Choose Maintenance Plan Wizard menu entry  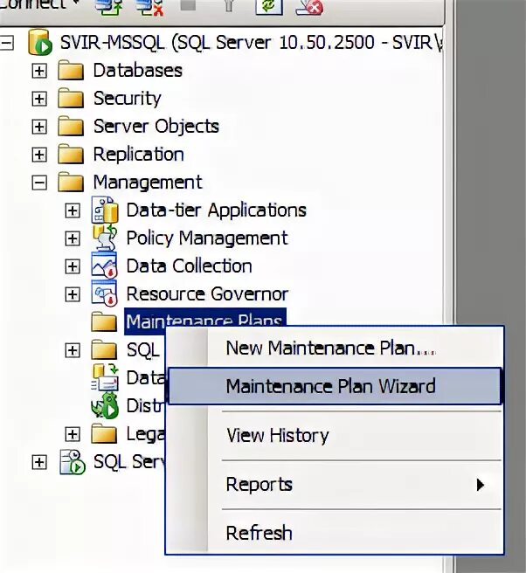coord(335,386)
